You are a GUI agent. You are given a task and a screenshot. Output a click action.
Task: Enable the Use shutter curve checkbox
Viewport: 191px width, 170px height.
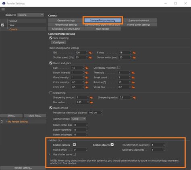[74, 154]
